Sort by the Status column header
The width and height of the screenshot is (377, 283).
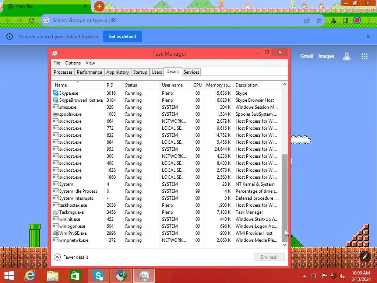(141, 85)
